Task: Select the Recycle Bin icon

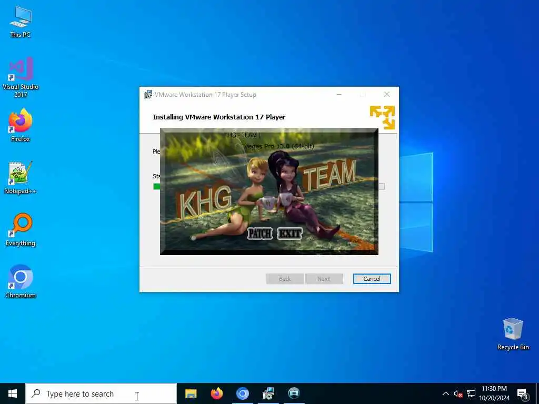Action: pos(513,334)
